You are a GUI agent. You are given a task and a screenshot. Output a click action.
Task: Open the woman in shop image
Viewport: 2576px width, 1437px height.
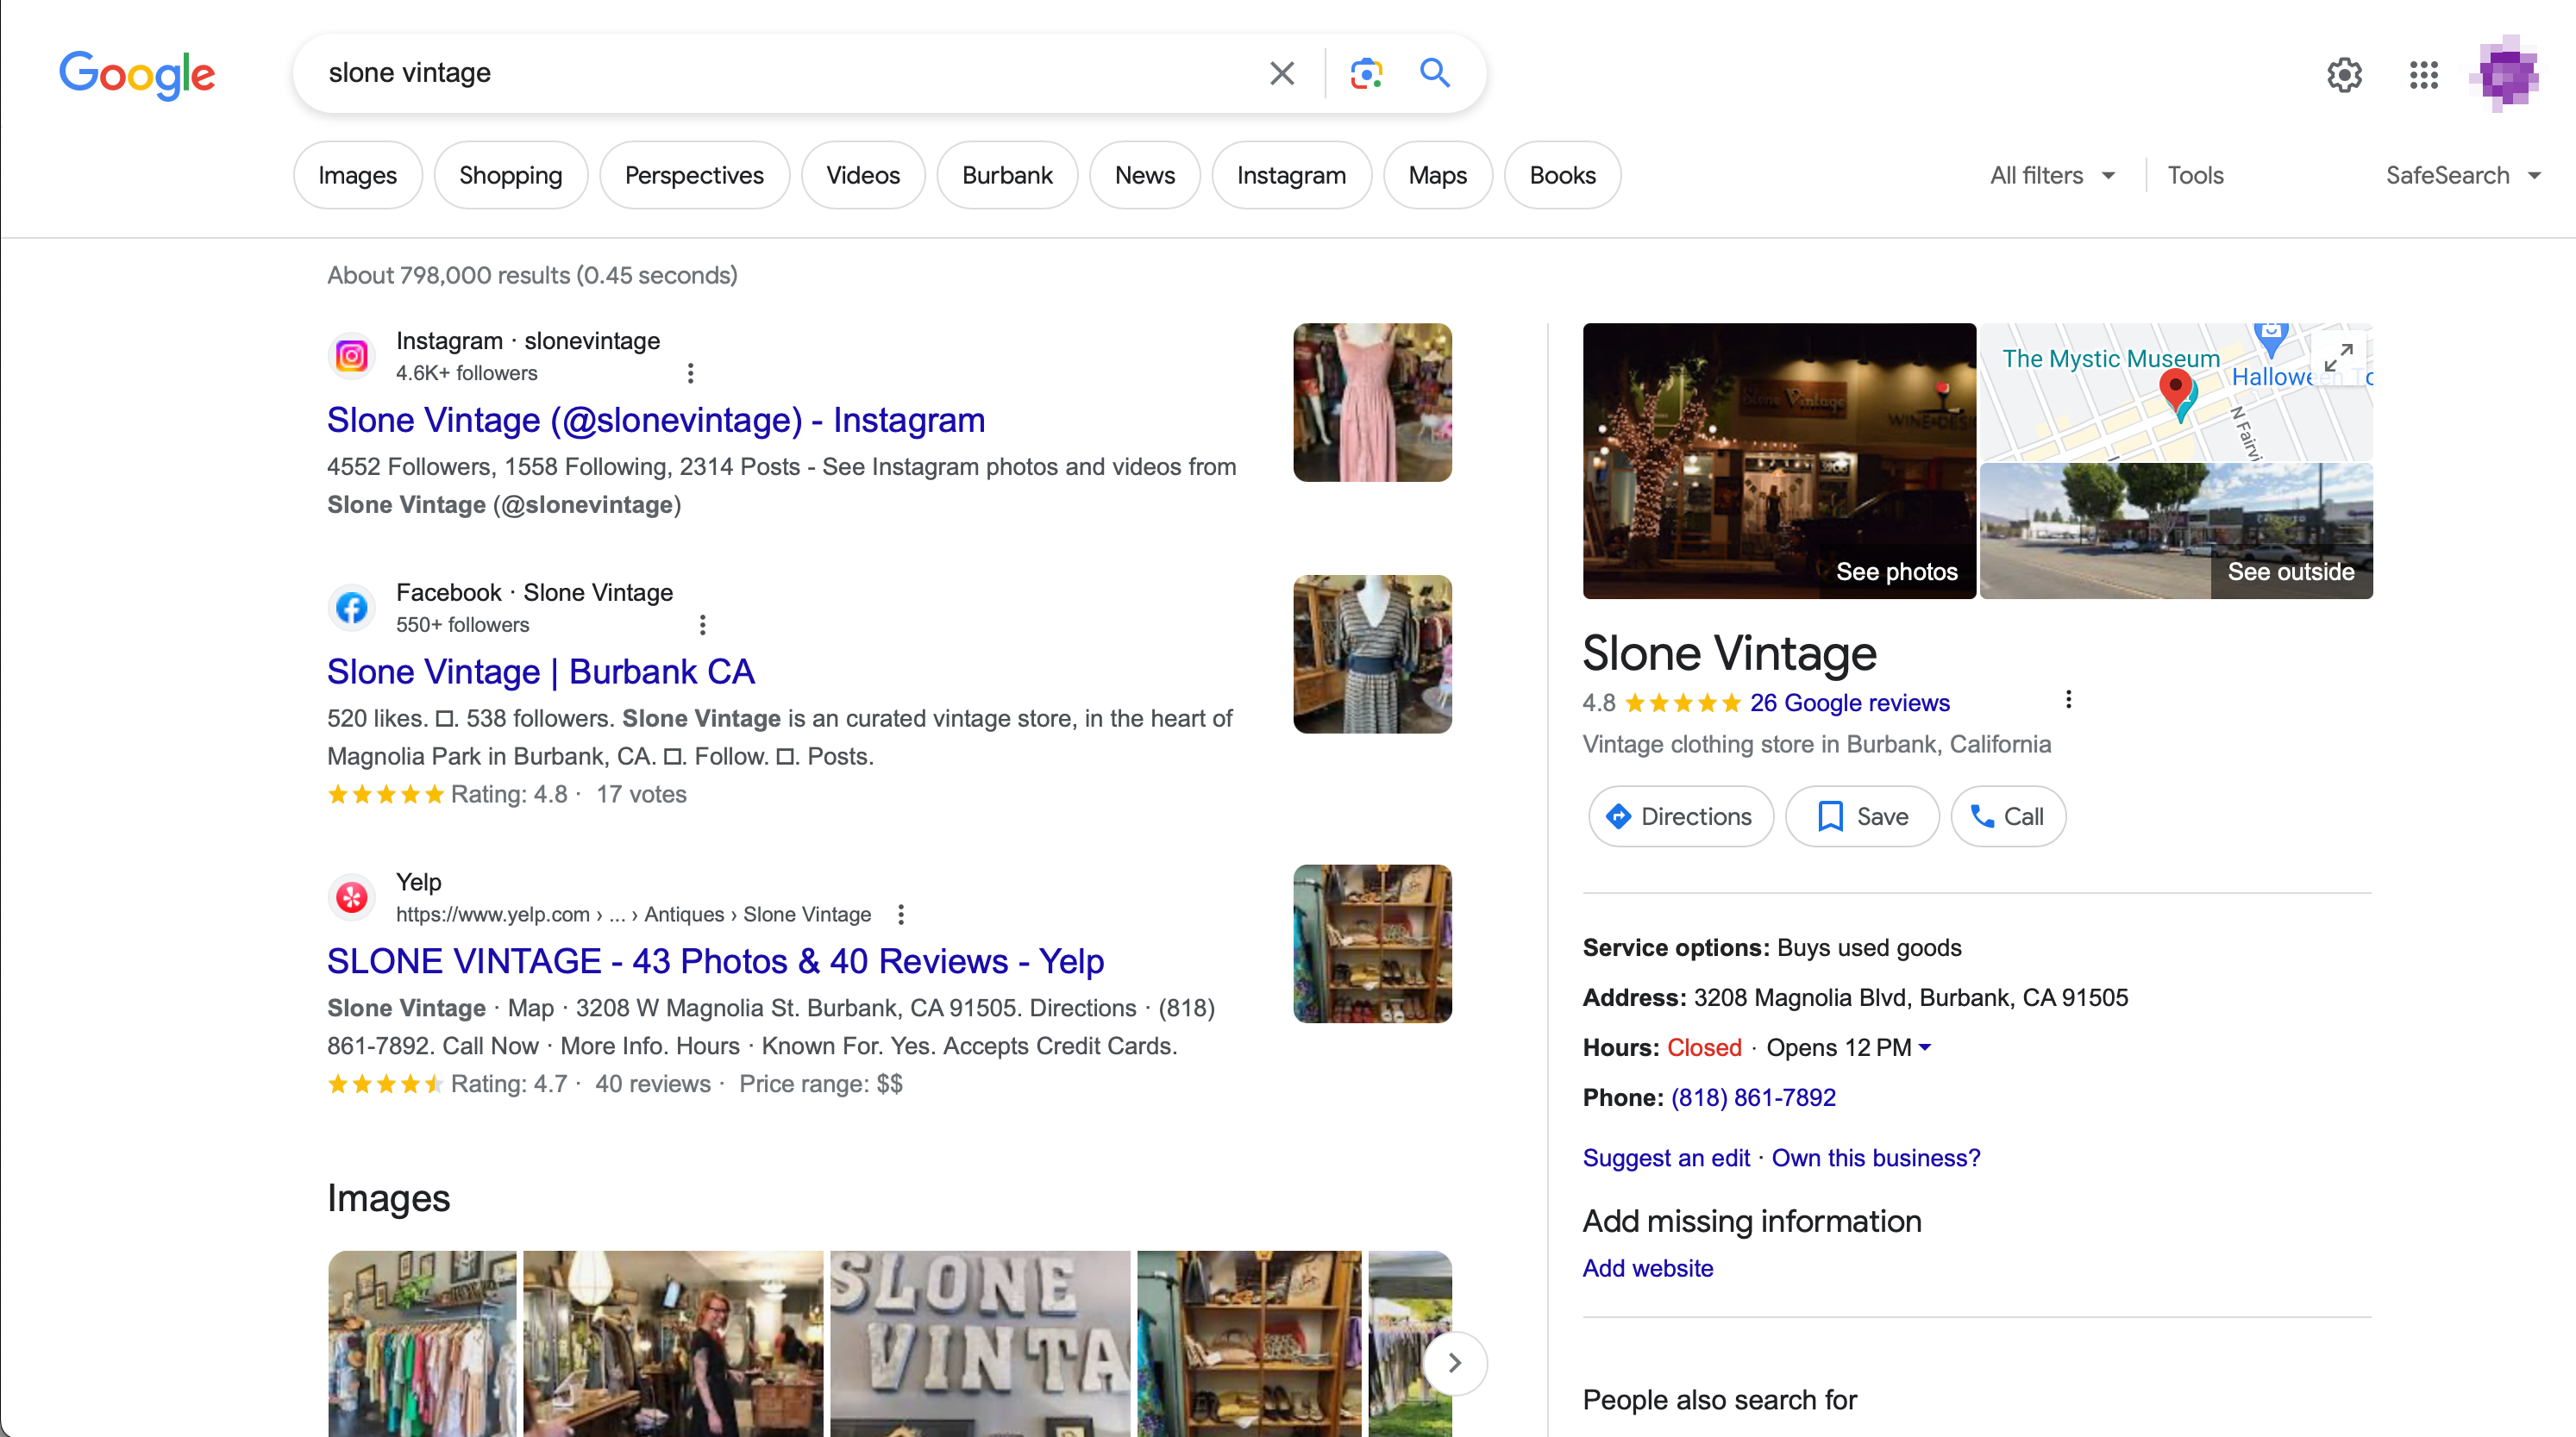click(673, 1343)
